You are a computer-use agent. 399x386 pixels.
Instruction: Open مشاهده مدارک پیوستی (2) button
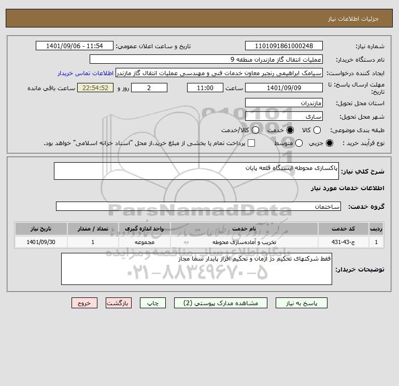[x=221, y=303]
